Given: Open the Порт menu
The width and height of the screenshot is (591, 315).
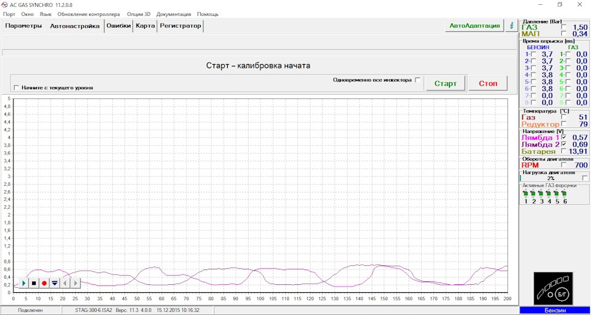Looking at the screenshot, I should click(9, 14).
